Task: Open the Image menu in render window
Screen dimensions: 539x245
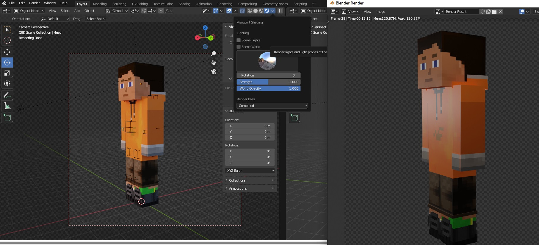Action: tap(380, 12)
